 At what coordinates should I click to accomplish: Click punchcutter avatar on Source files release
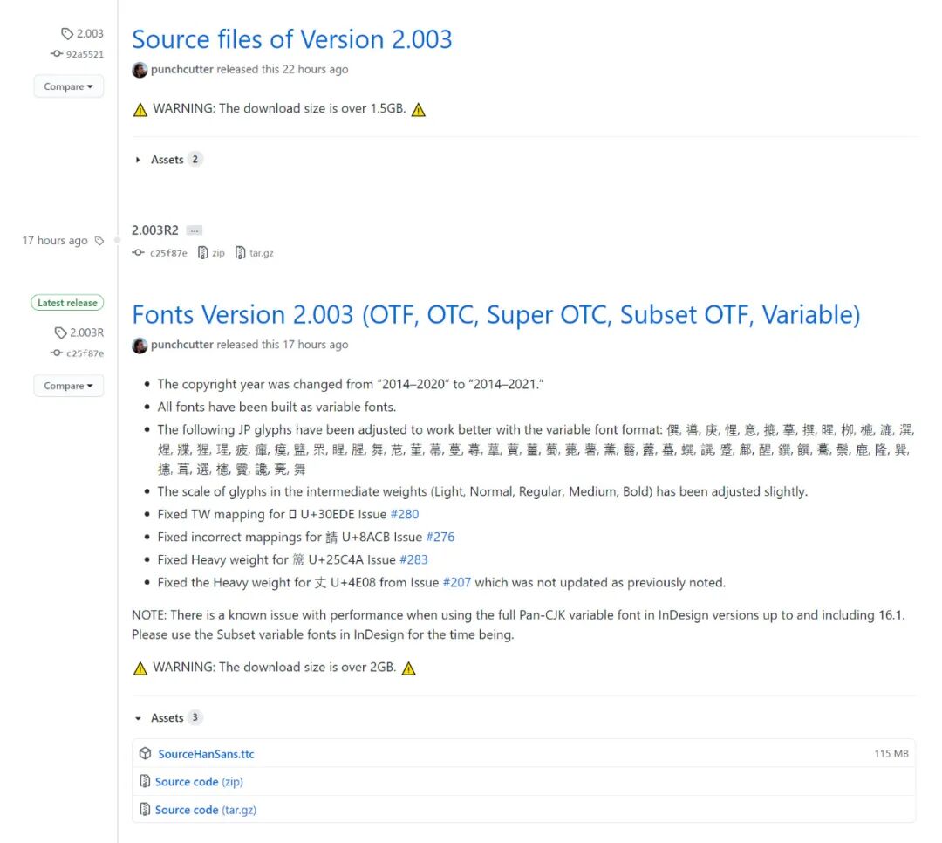coord(140,70)
